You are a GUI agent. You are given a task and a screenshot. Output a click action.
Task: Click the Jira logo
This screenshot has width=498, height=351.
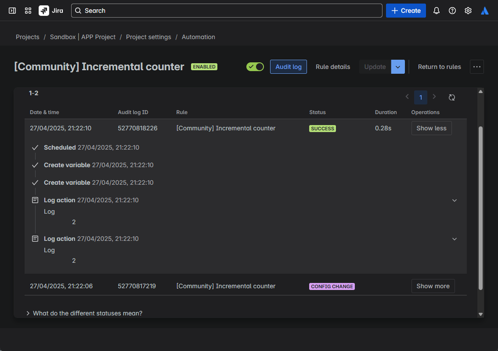click(51, 11)
